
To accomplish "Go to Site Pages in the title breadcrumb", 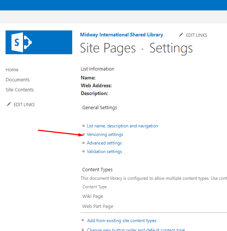I will 108,48.
